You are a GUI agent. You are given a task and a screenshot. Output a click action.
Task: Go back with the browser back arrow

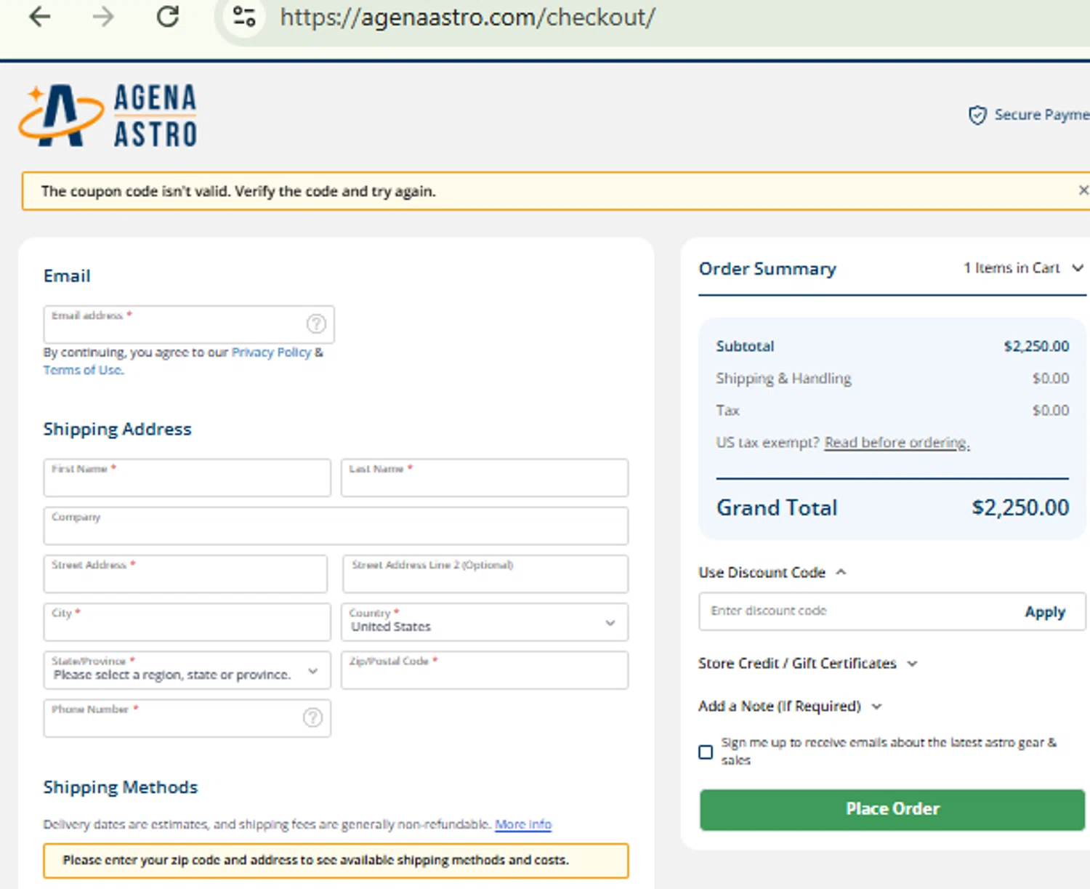[40, 16]
